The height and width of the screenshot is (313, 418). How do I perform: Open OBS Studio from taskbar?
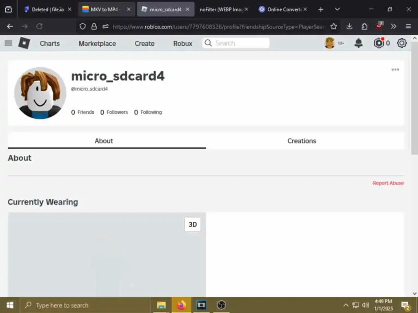coord(221,305)
